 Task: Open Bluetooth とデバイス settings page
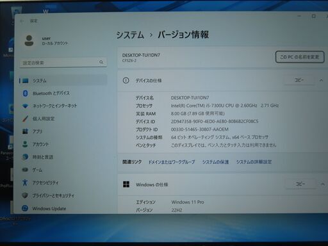click(x=63, y=94)
